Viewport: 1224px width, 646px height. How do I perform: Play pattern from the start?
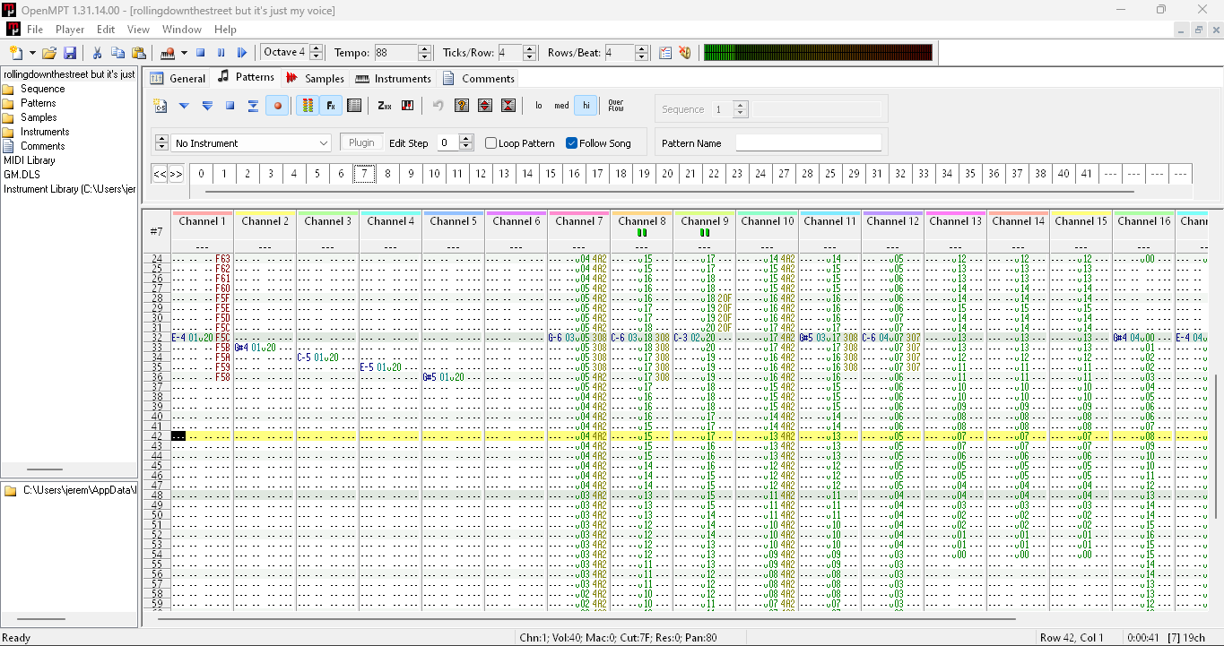[x=207, y=106]
